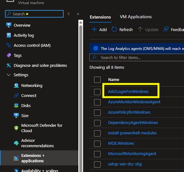The height and width of the screenshot is (172, 184).
Task: Click scrollbar up arrow in sidebar
Action: point(81,23)
